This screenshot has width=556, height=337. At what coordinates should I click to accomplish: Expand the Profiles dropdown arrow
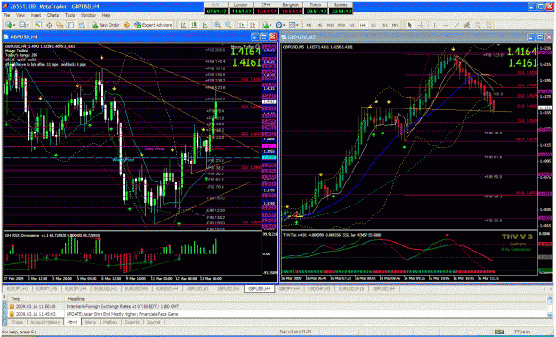(x=28, y=25)
